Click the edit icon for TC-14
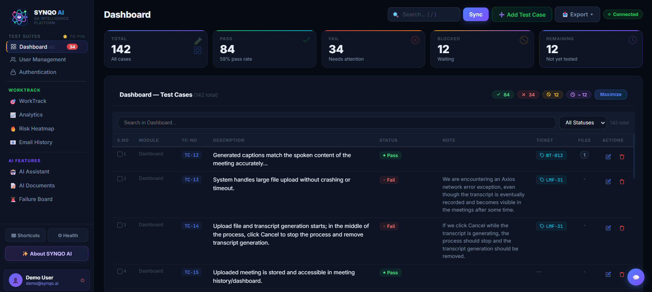Viewport: 652px width, 292px height. click(x=608, y=228)
